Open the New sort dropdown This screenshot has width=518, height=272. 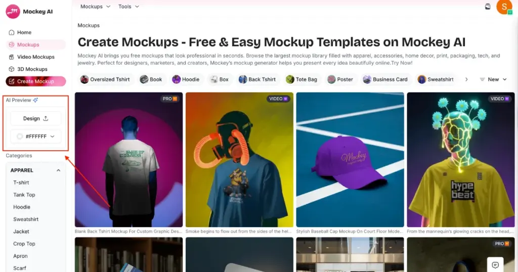coord(493,79)
